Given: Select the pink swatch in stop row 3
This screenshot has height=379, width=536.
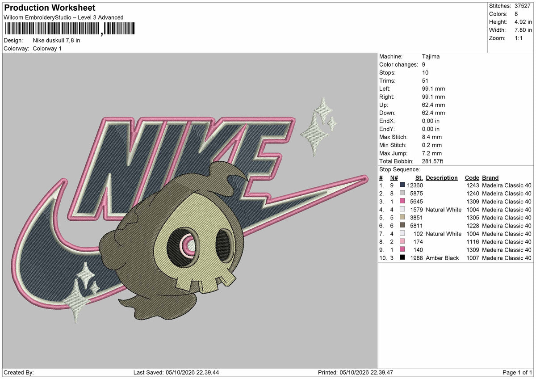Looking at the screenshot, I should [402, 202].
